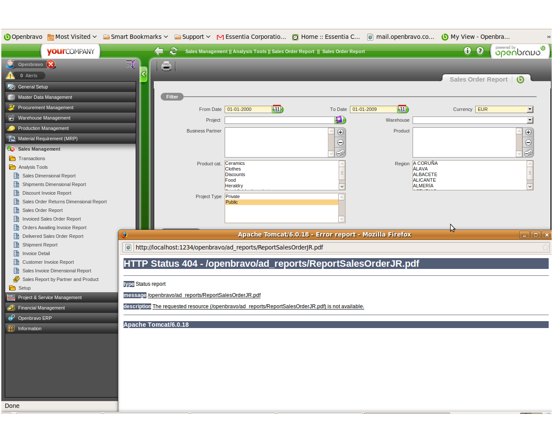Add a Product with plus button
The width and height of the screenshot is (553, 442).
pos(528,132)
